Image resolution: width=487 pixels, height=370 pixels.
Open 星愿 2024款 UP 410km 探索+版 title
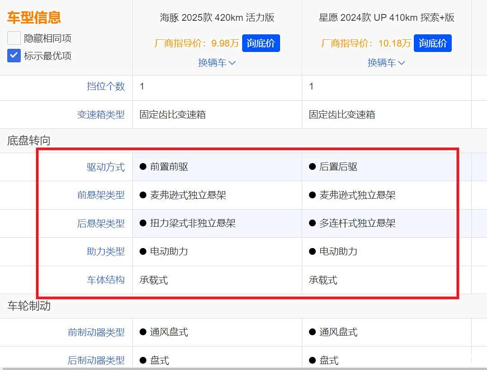pos(386,18)
